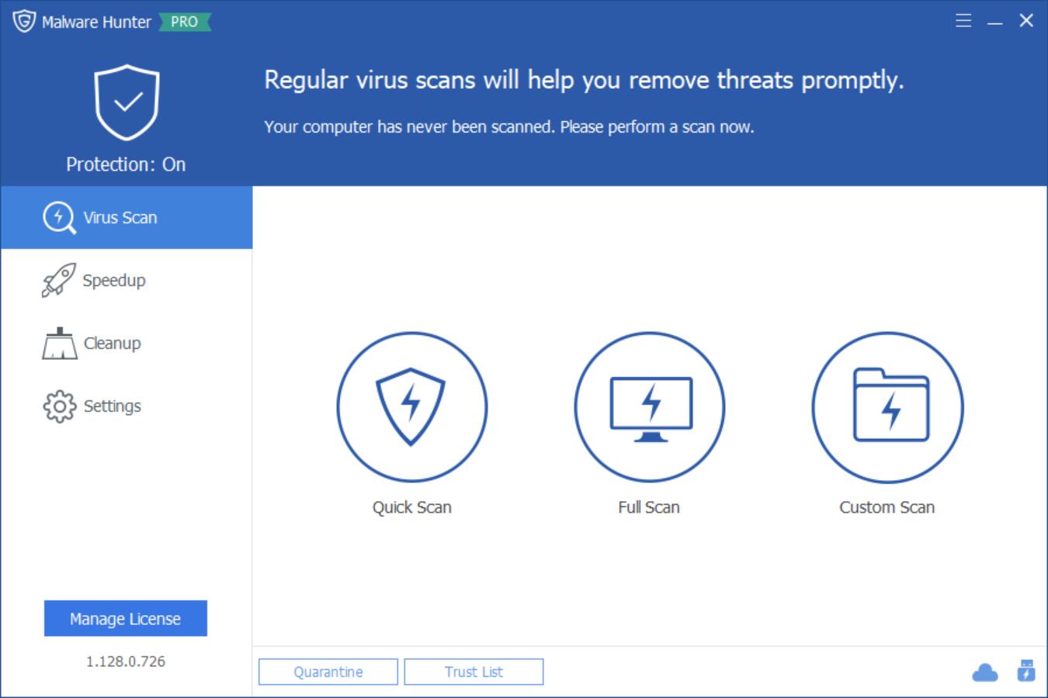Open the Settings section

[x=113, y=405]
